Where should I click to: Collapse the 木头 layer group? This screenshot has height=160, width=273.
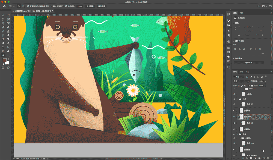[x=238, y=99]
